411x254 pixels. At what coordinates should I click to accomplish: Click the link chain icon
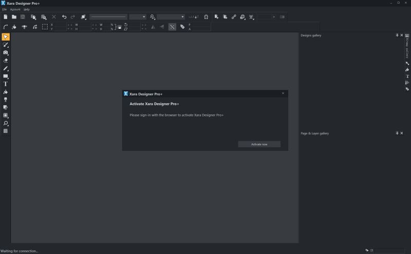point(234,17)
